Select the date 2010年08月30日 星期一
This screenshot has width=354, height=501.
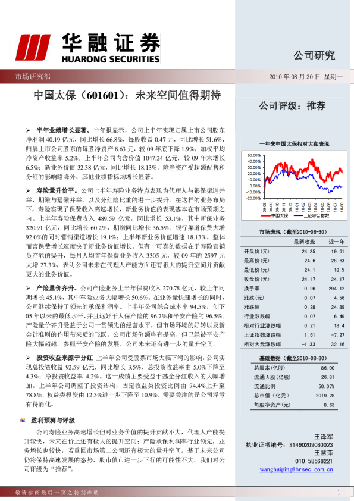point(305,77)
